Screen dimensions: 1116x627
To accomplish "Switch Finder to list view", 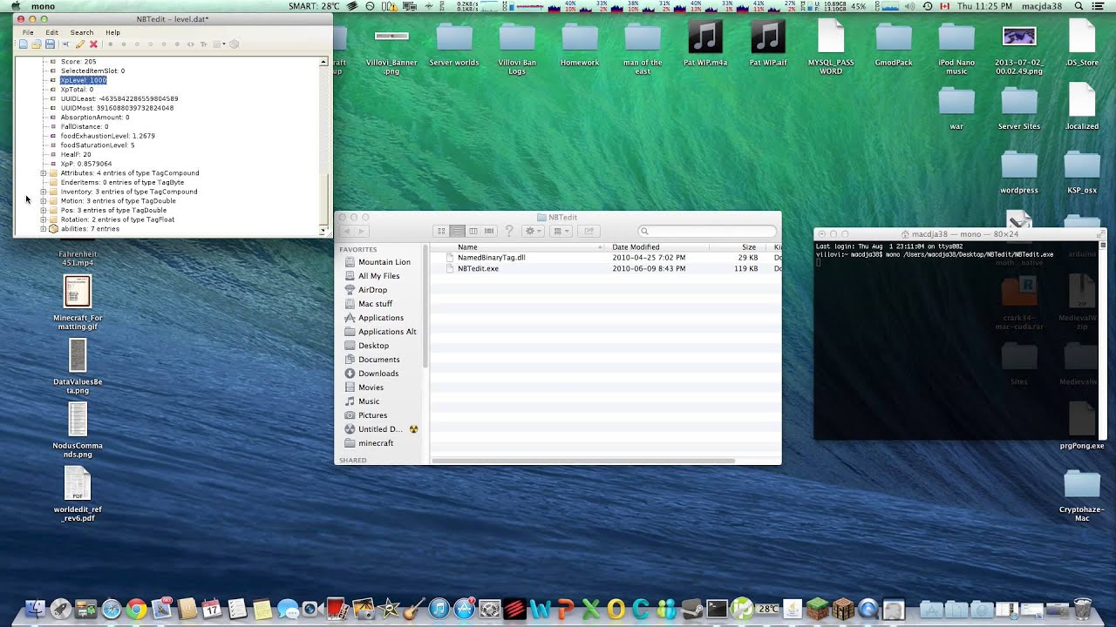I will [x=457, y=231].
